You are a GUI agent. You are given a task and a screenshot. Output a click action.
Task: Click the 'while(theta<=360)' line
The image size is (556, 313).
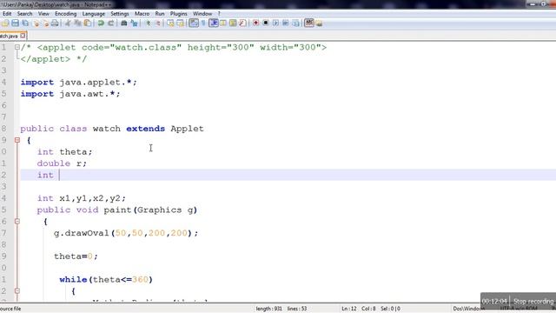click(x=106, y=280)
